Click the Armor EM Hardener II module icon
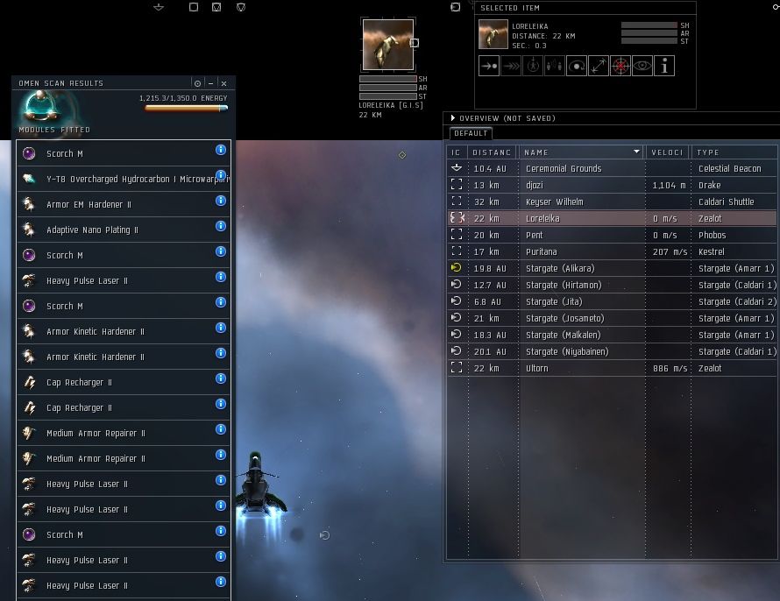The width and height of the screenshot is (780, 601). (x=29, y=204)
